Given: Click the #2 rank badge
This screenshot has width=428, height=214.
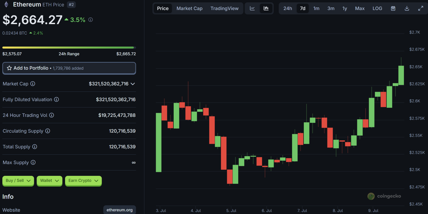Looking at the screenshot, I should tap(71, 5).
